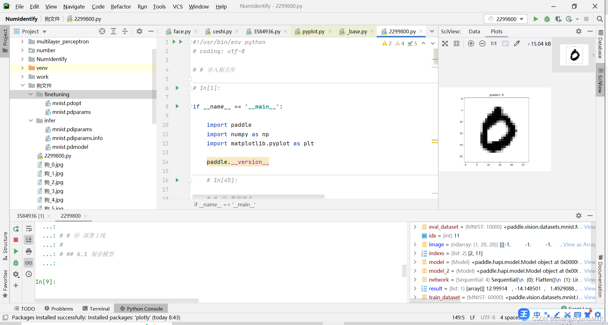Toggle show variables with glasses icon
The image size is (608, 325).
tap(29, 263)
